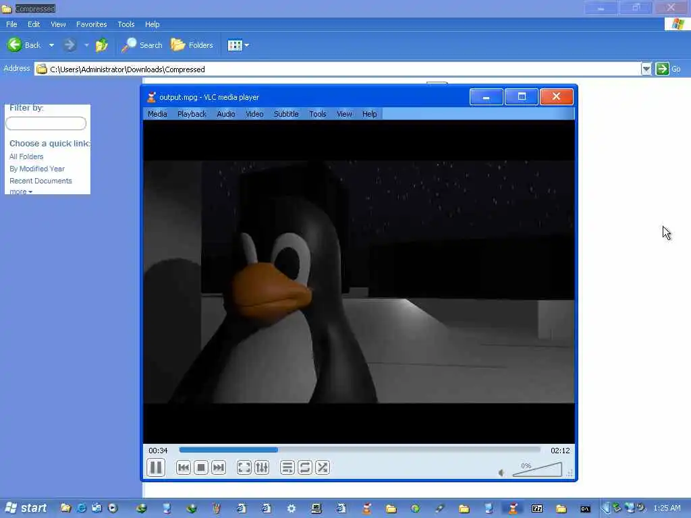Toggle VLC fullscreen mode
Viewport: 691px width, 518px height.
[x=244, y=467]
